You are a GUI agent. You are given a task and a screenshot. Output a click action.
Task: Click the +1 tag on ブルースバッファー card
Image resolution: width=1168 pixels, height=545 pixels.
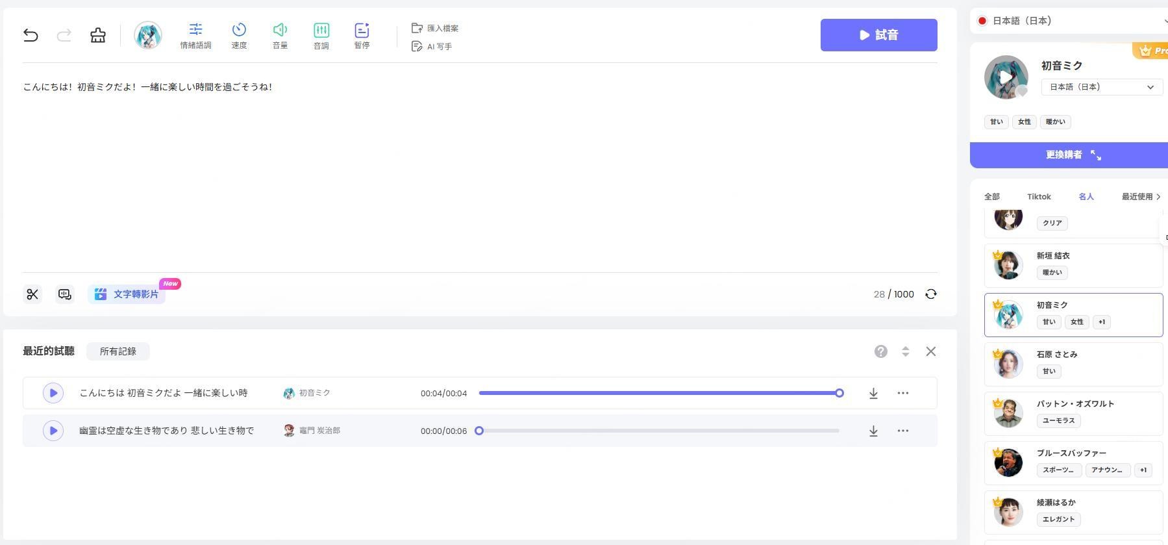pyautogui.click(x=1143, y=470)
